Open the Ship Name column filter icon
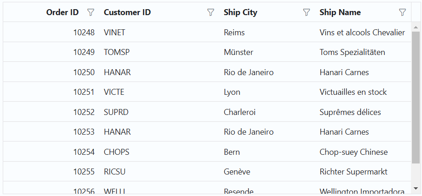 pos(402,12)
